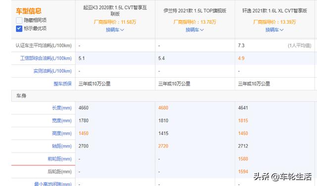This screenshot has height=186, width=317.
Task: Click the 厂商指导价 13.78万 price
Action: [x=195, y=22]
